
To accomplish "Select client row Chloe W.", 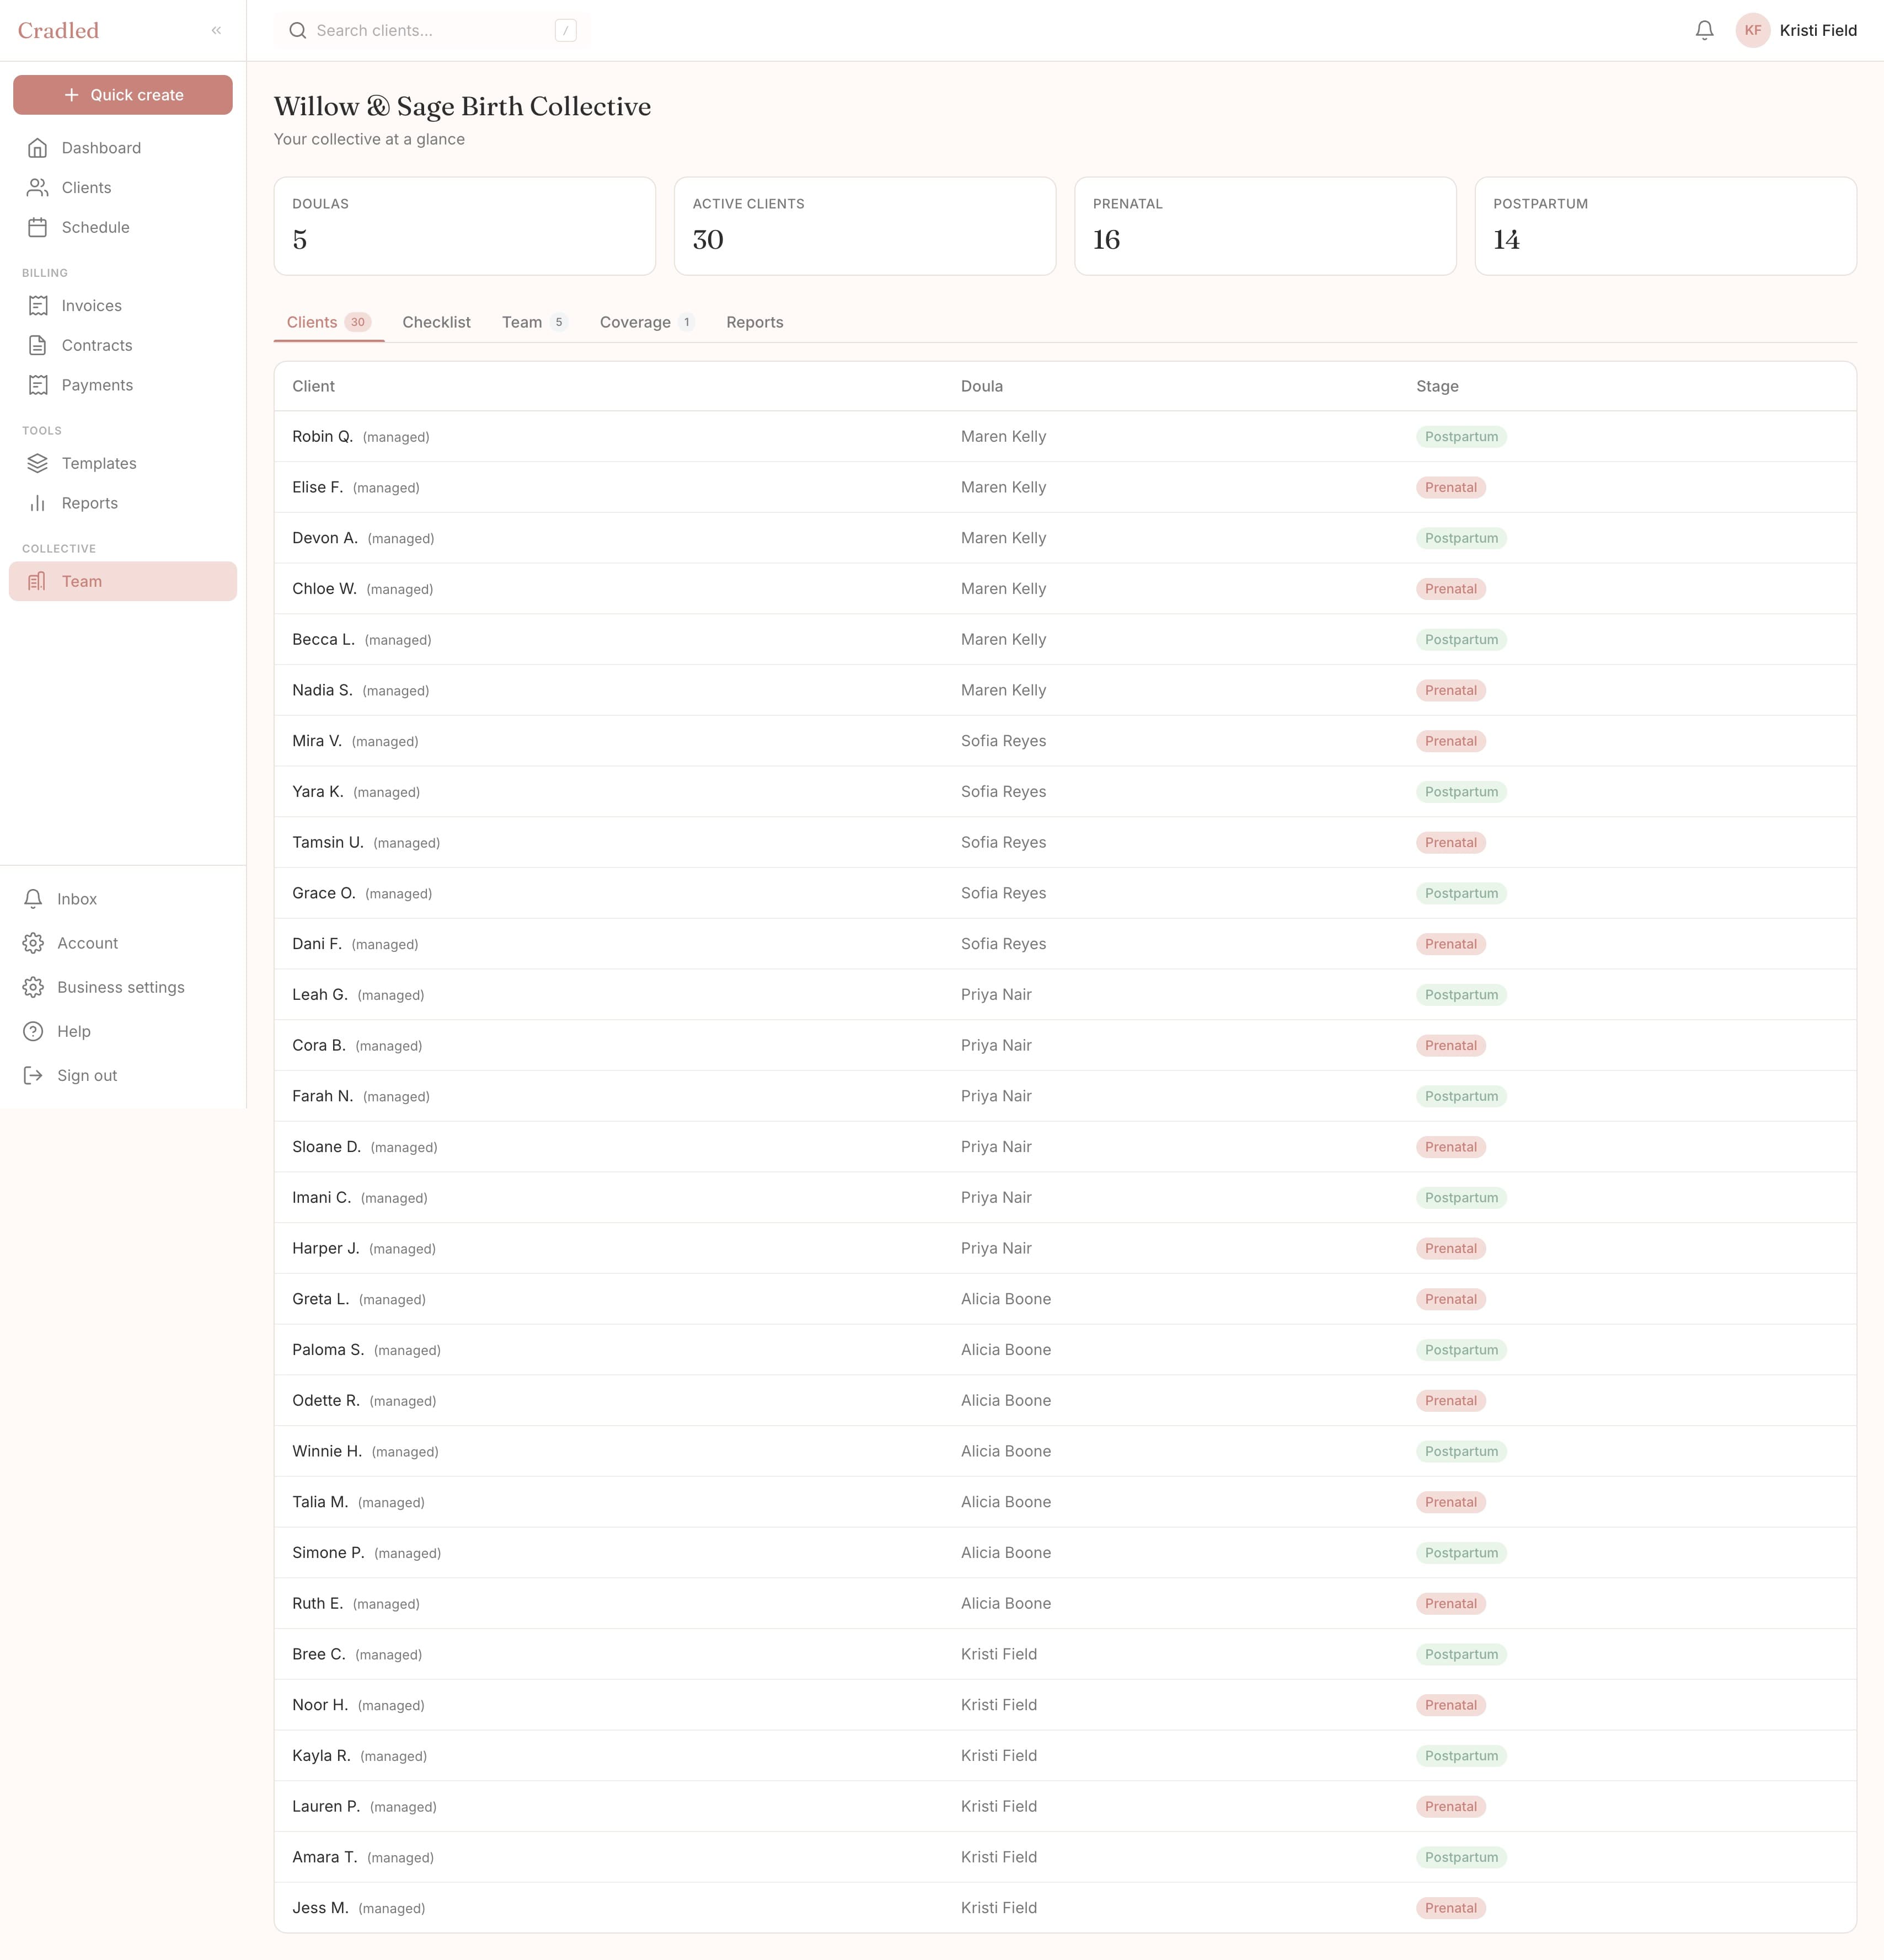I will [1065, 589].
